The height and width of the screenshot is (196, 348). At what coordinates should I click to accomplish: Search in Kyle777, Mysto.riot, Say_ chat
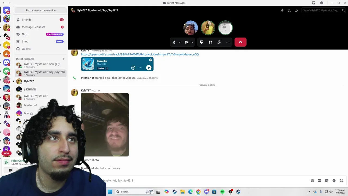324,10
